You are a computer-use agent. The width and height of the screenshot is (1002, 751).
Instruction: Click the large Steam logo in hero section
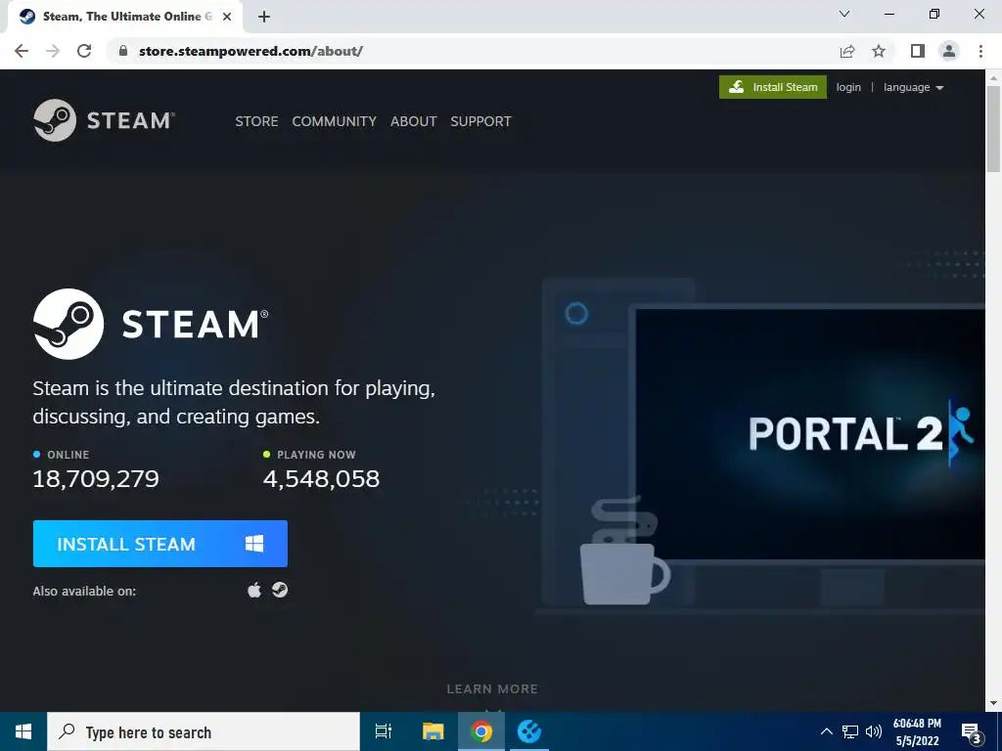(x=151, y=324)
